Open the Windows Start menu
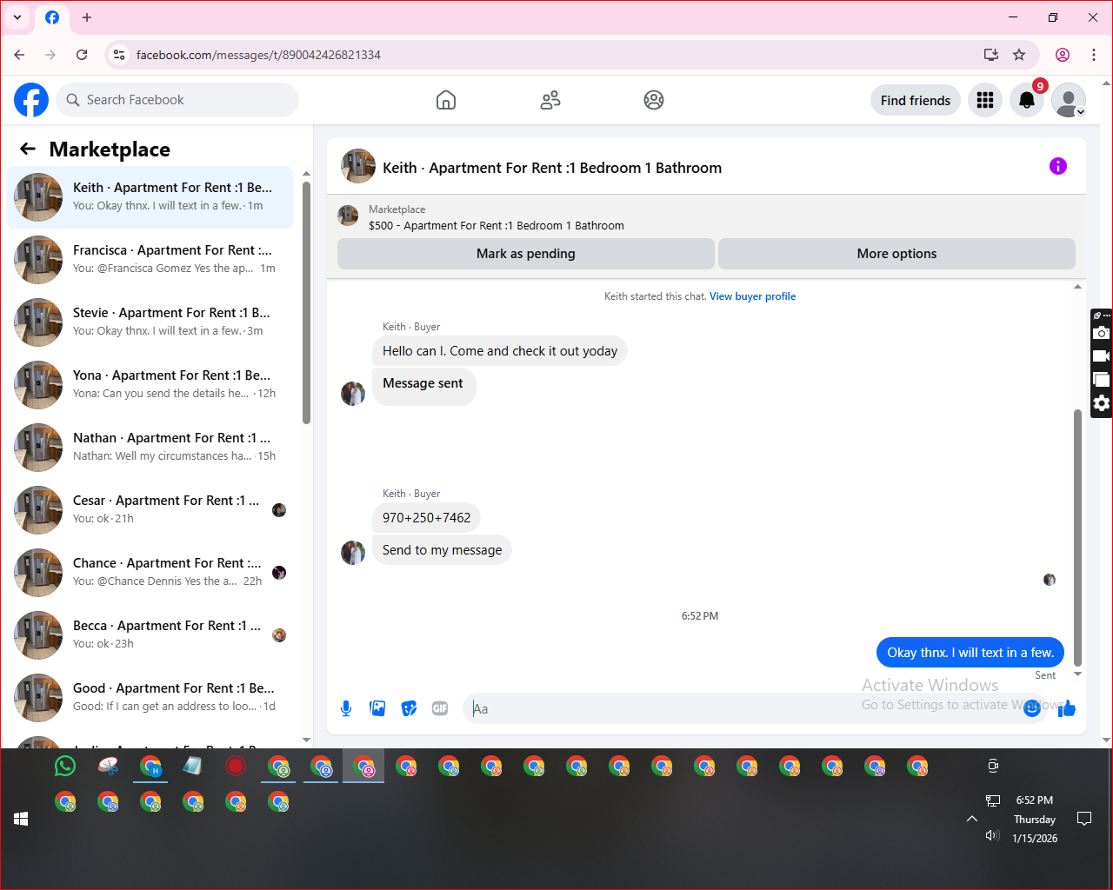This screenshot has height=890, width=1113. click(x=21, y=819)
